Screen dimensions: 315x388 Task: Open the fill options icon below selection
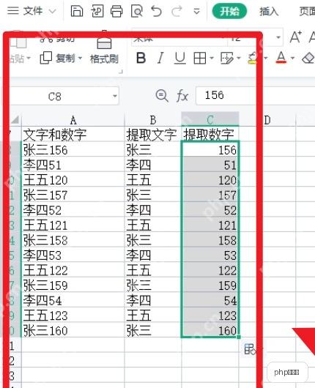(x=250, y=349)
